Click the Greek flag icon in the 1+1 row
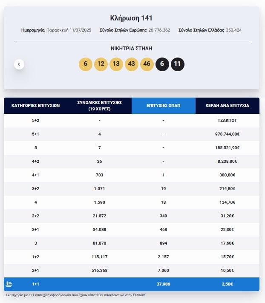 click(x=9, y=284)
